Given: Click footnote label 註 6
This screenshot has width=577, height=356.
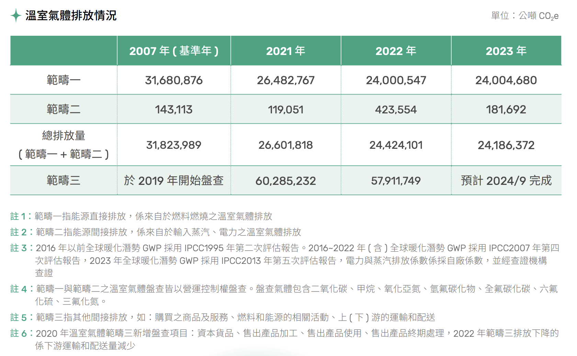Looking at the screenshot, I should click(x=22, y=333).
